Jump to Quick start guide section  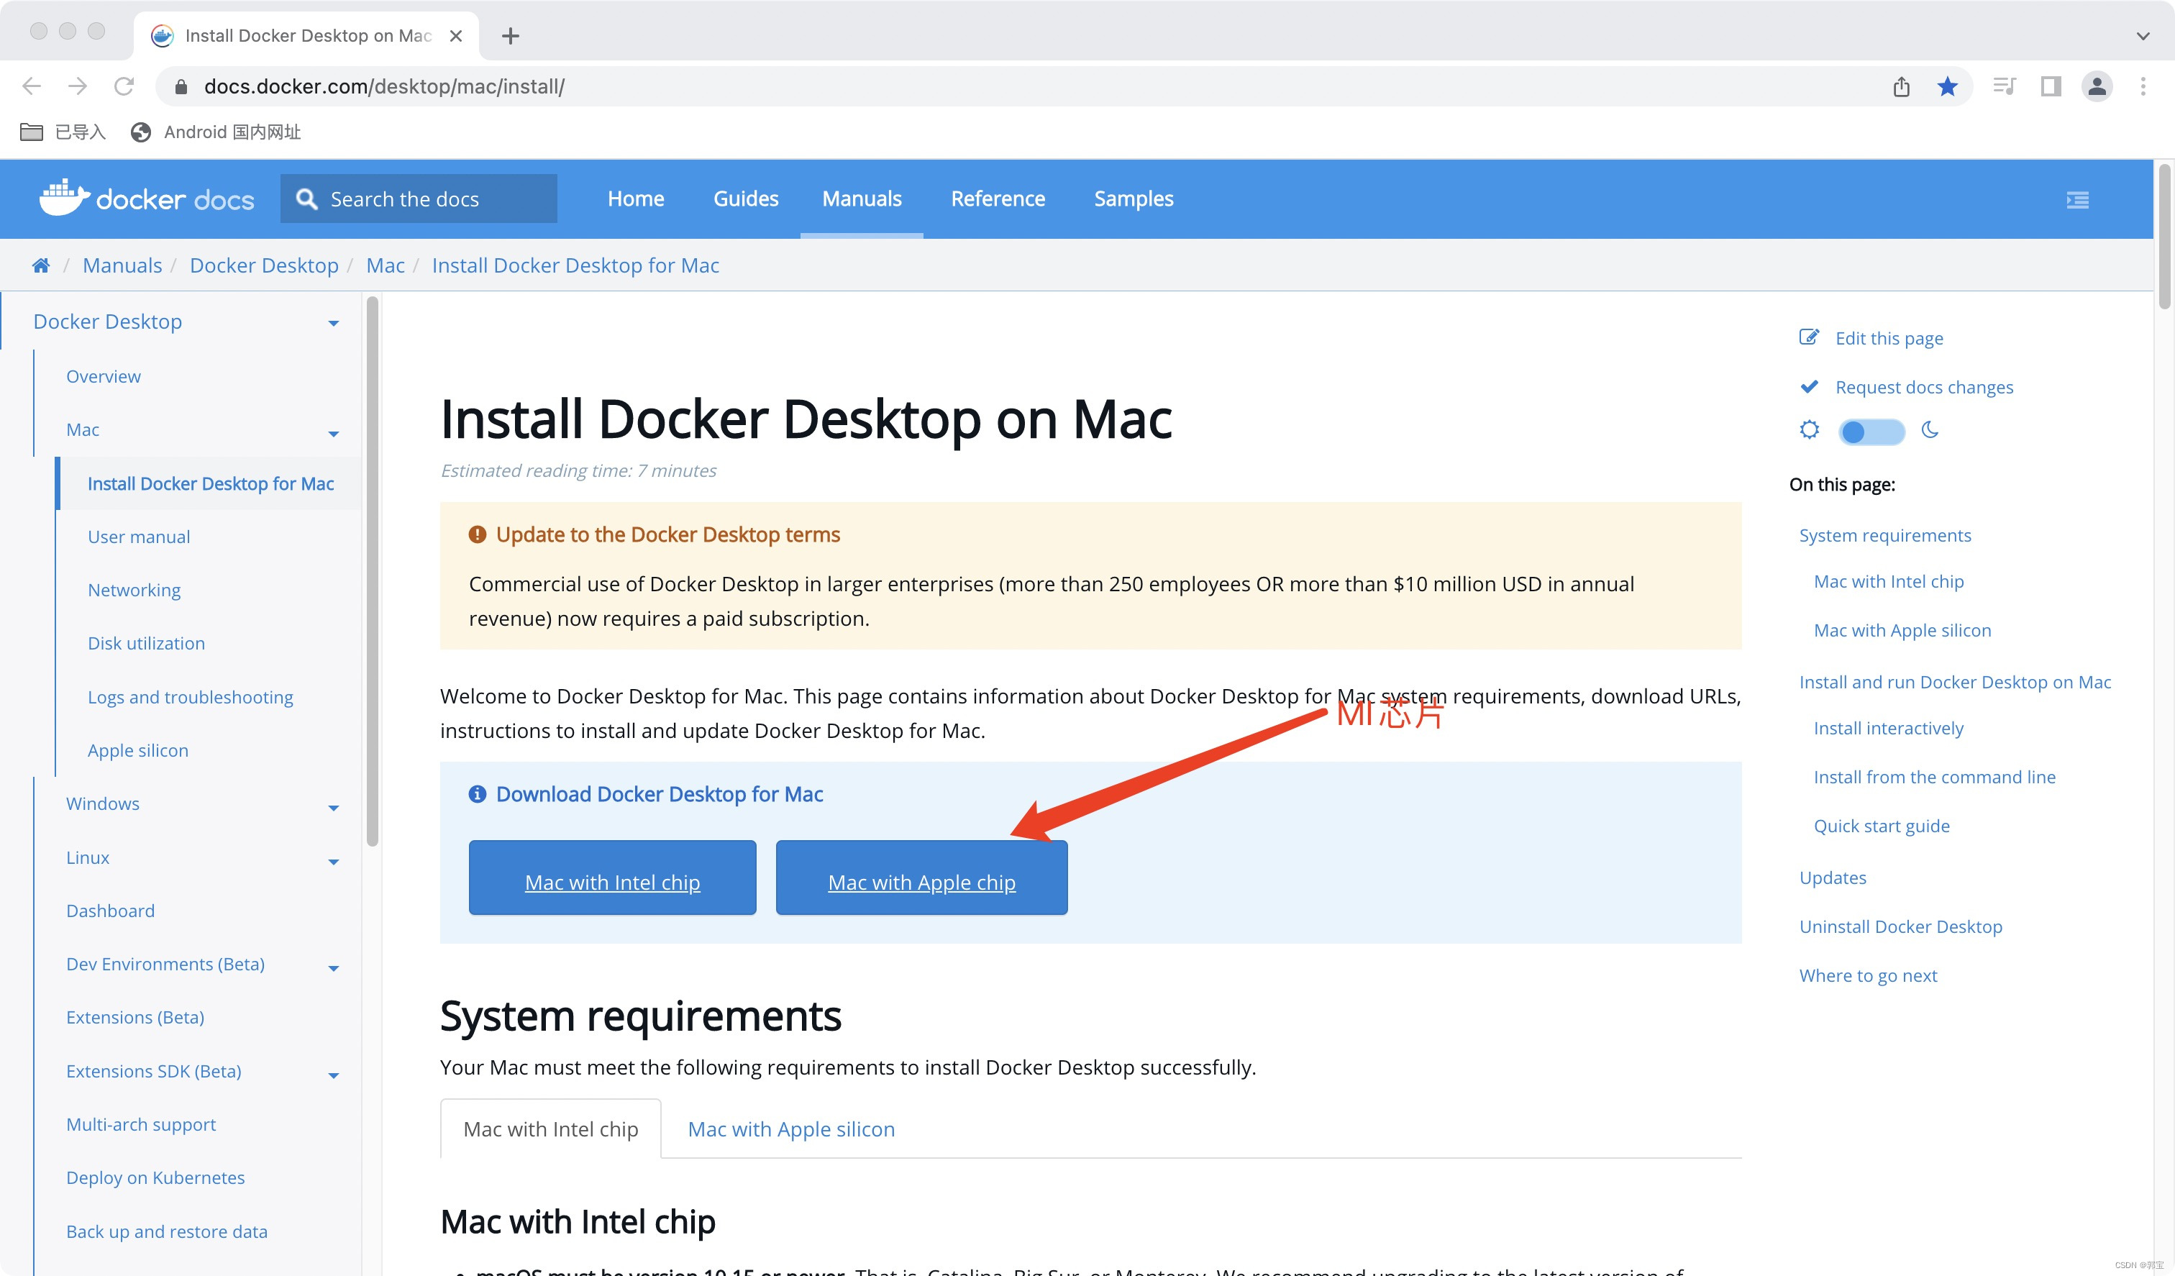click(1882, 825)
